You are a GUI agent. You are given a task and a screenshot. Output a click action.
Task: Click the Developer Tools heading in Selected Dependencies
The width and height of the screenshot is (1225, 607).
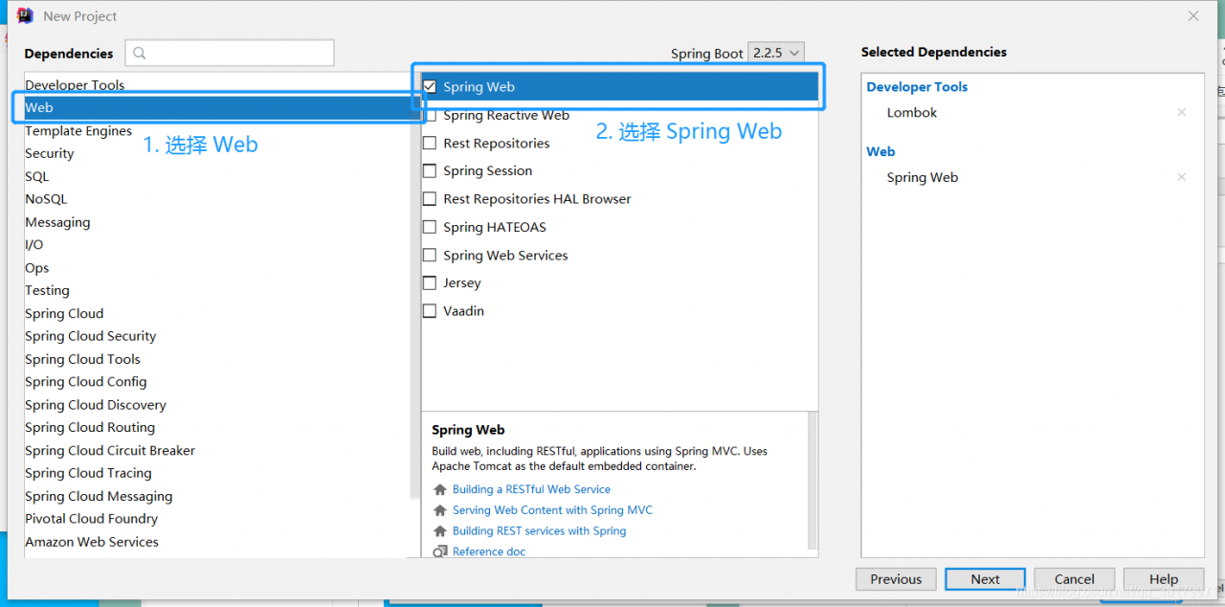[917, 86]
